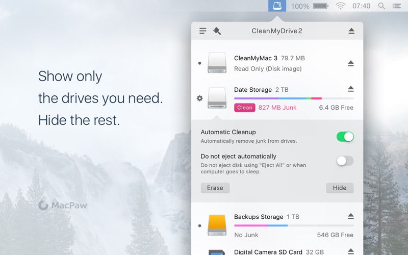Eject the Date Storage drive
The width and height of the screenshot is (408, 255).
pos(351,89)
